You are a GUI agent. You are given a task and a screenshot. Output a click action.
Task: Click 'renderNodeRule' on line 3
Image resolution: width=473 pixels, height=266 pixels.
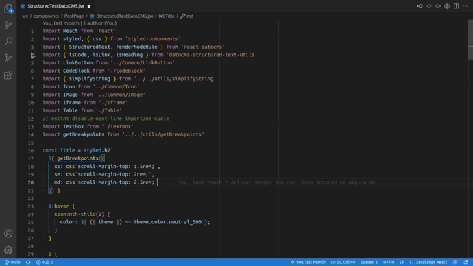(136, 47)
